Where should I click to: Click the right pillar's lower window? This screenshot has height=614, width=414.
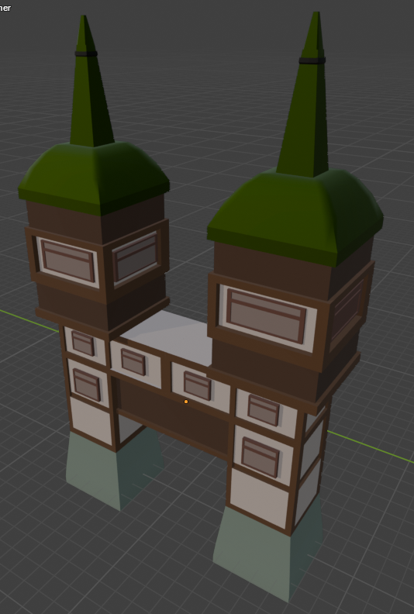click(x=260, y=457)
